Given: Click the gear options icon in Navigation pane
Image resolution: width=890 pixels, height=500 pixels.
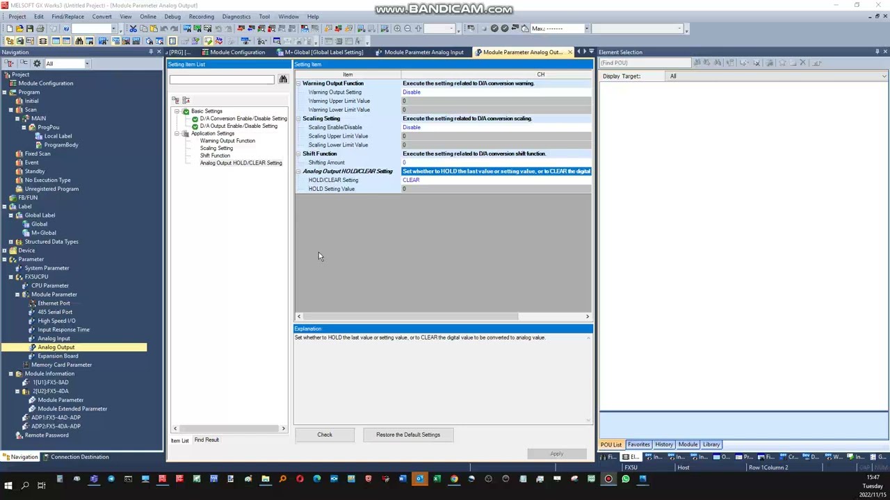Looking at the screenshot, I should (37, 63).
